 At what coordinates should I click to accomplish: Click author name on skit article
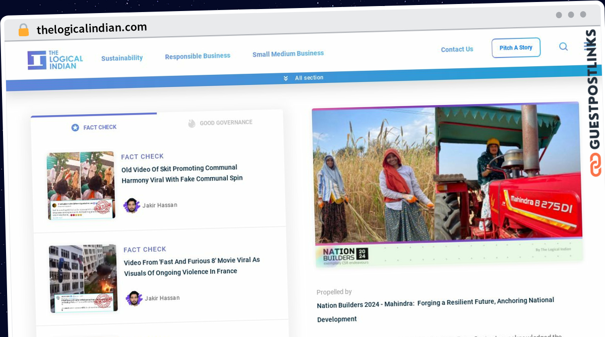click(160, 205)
